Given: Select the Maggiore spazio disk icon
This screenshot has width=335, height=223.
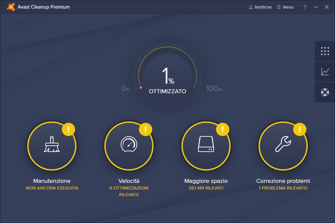Looking at the screenshot, I should tap(206, 144).
